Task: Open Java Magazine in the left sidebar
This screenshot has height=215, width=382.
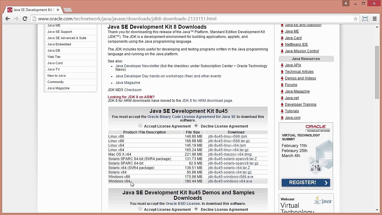Action: [x=58, y=88]
